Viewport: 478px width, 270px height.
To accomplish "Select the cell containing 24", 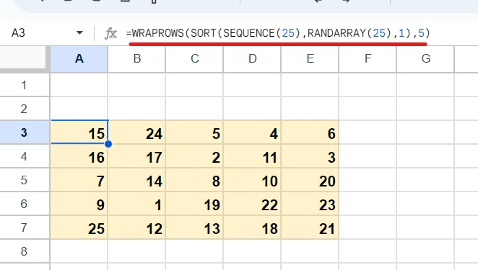I will tap(137, 132).
